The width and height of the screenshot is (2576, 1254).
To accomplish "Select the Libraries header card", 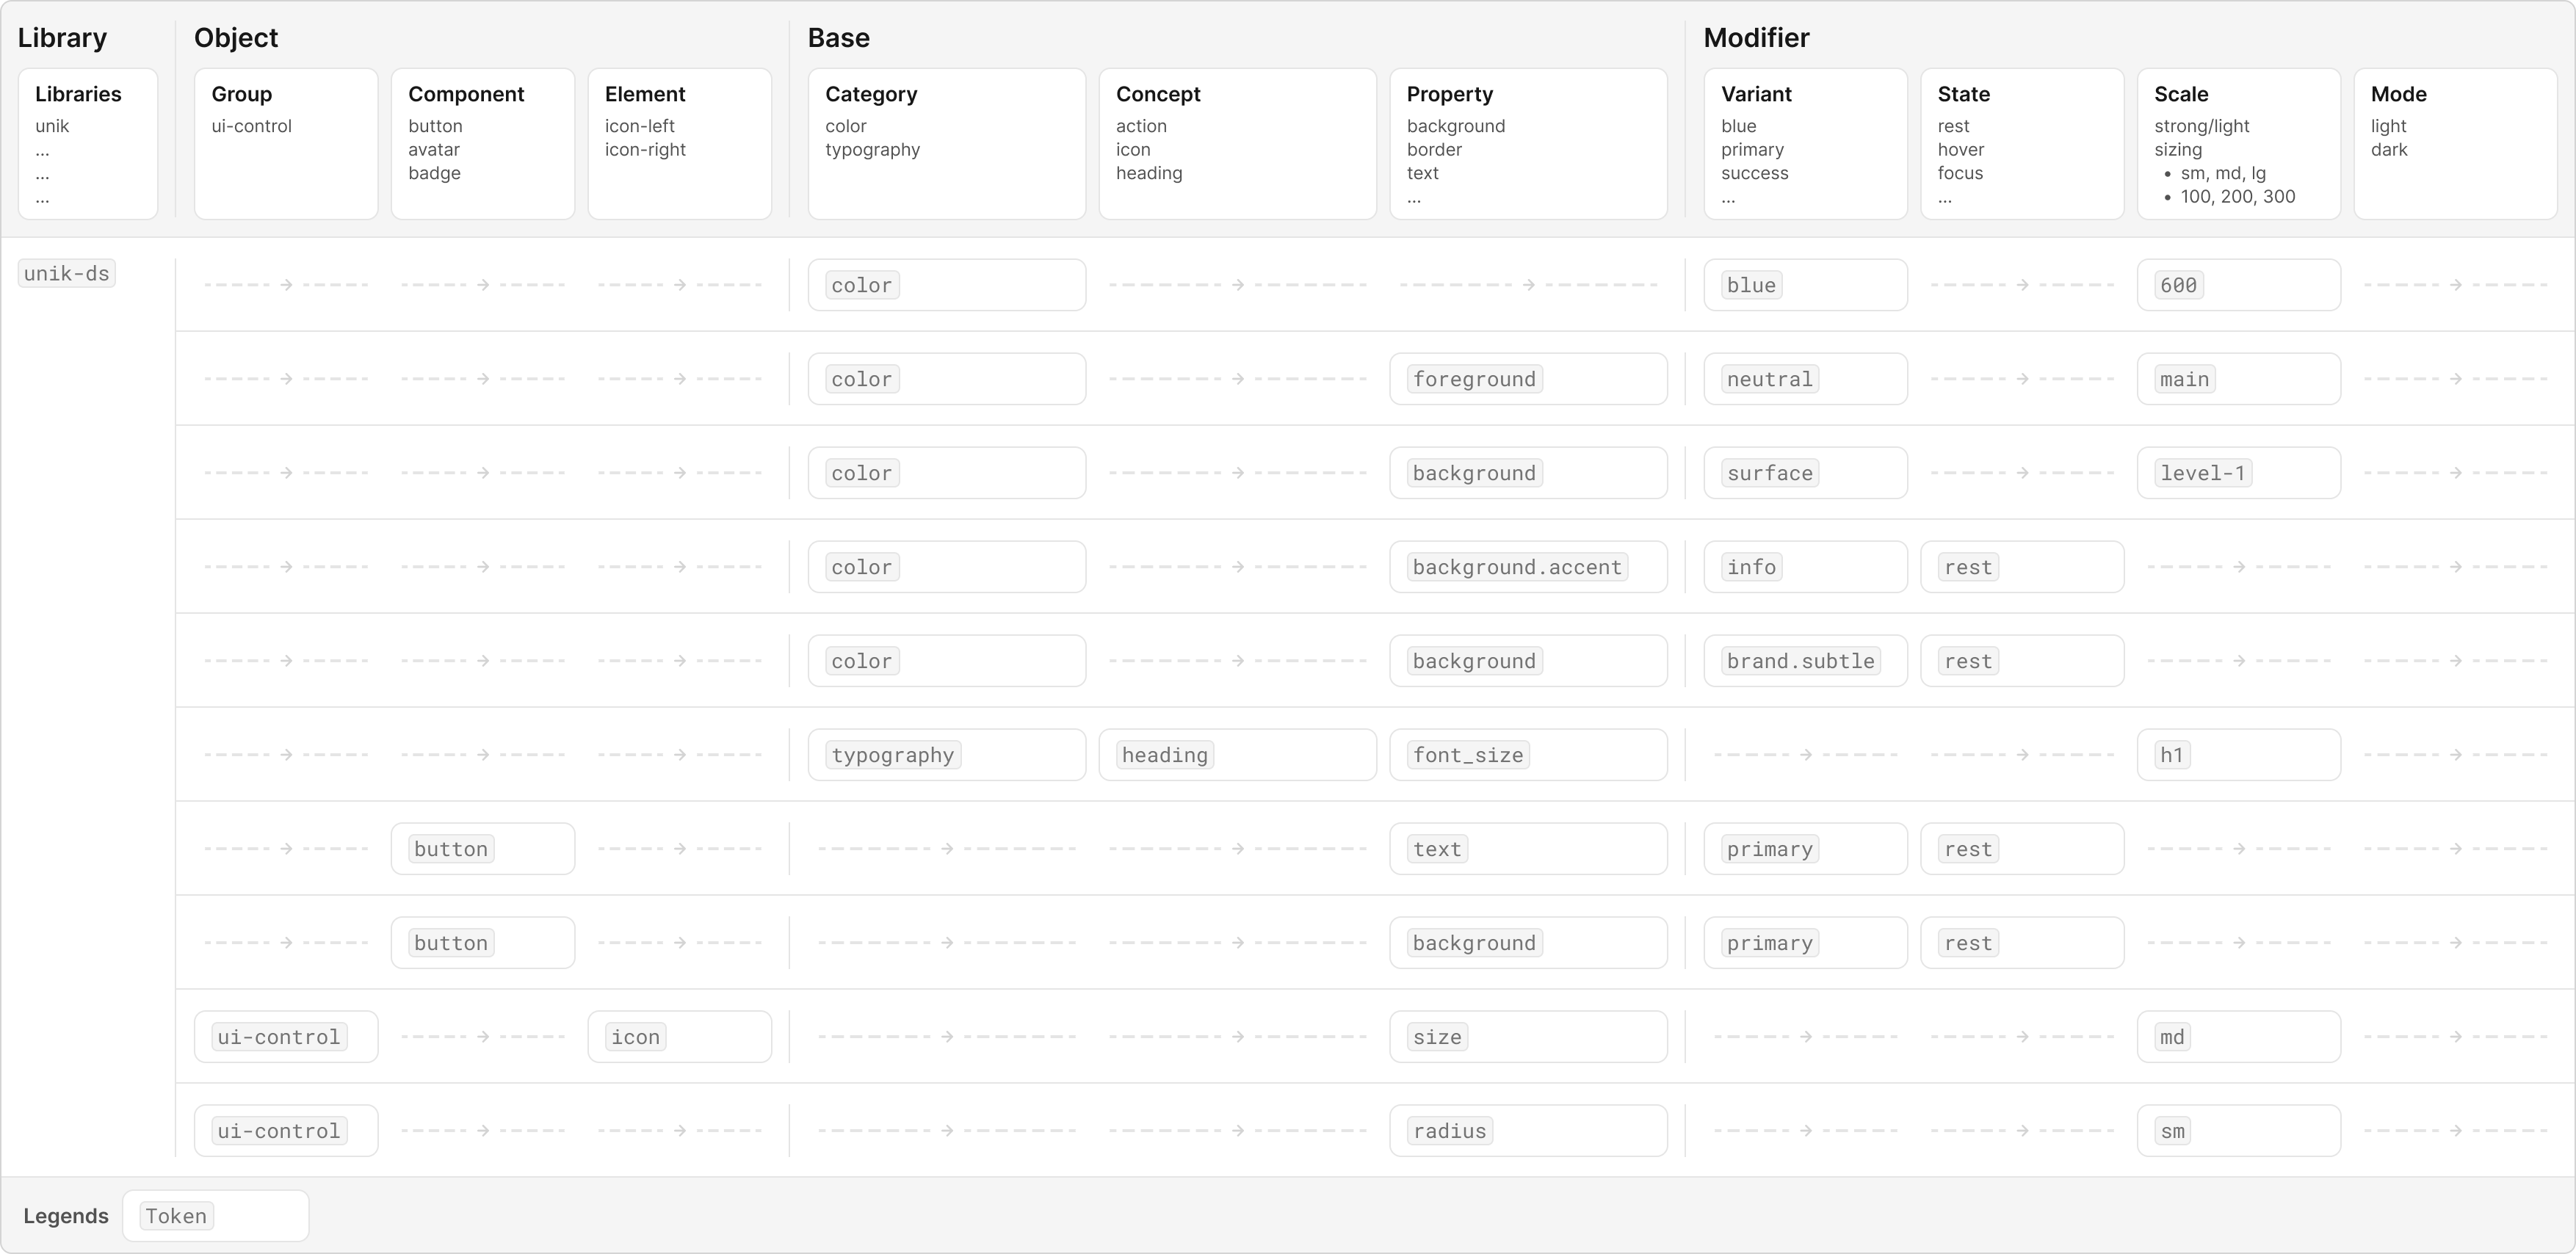I will [x=88, y=143].
